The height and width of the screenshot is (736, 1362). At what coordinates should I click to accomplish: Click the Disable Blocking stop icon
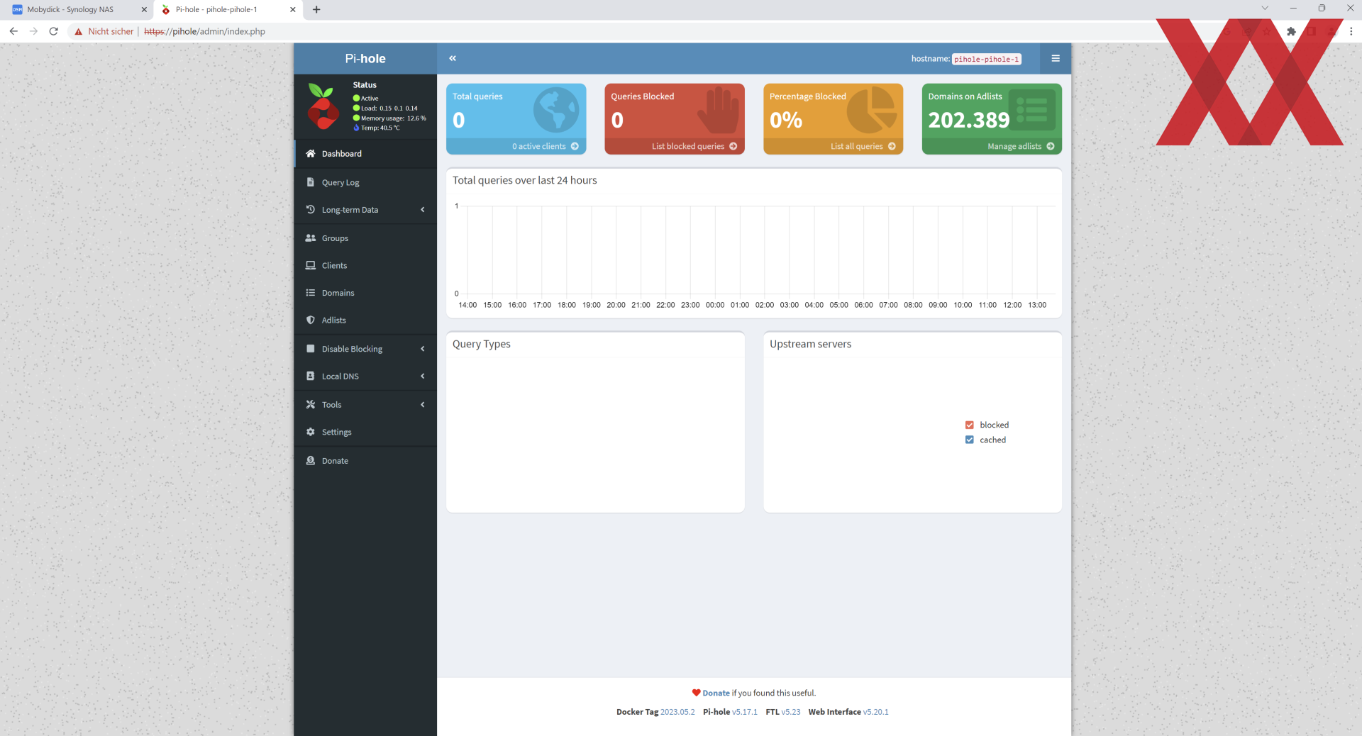pos(310,349)
